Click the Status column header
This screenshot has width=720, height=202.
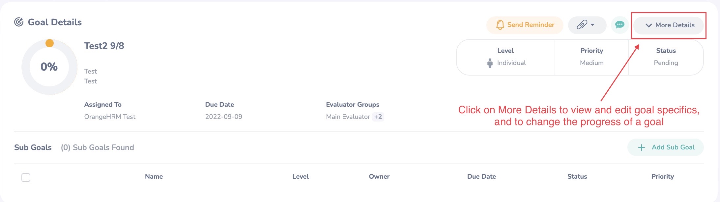point(577,176)
